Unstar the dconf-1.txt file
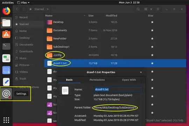This screenshot has width=189, height=126. (x=152, y=63)
